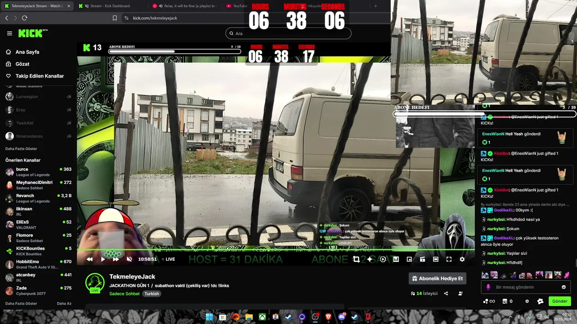Image resolution: width=577 pixels, height=324 pixels.
Task: Toggle mini player mode
Action: tap(422, 259)
